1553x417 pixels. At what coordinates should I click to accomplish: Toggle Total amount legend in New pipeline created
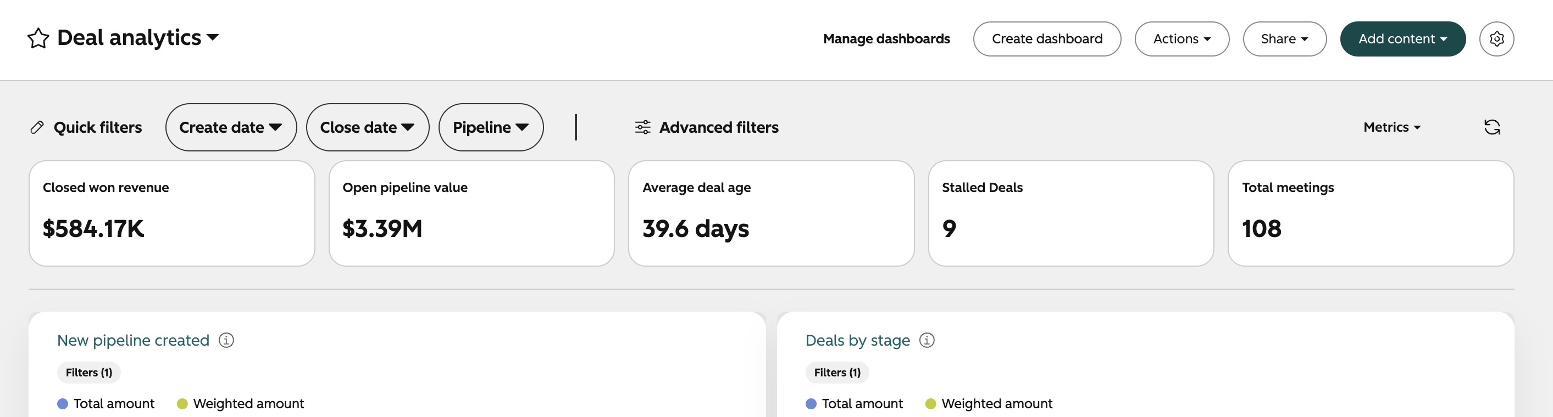pyautogui.click(x=106, y=404)
